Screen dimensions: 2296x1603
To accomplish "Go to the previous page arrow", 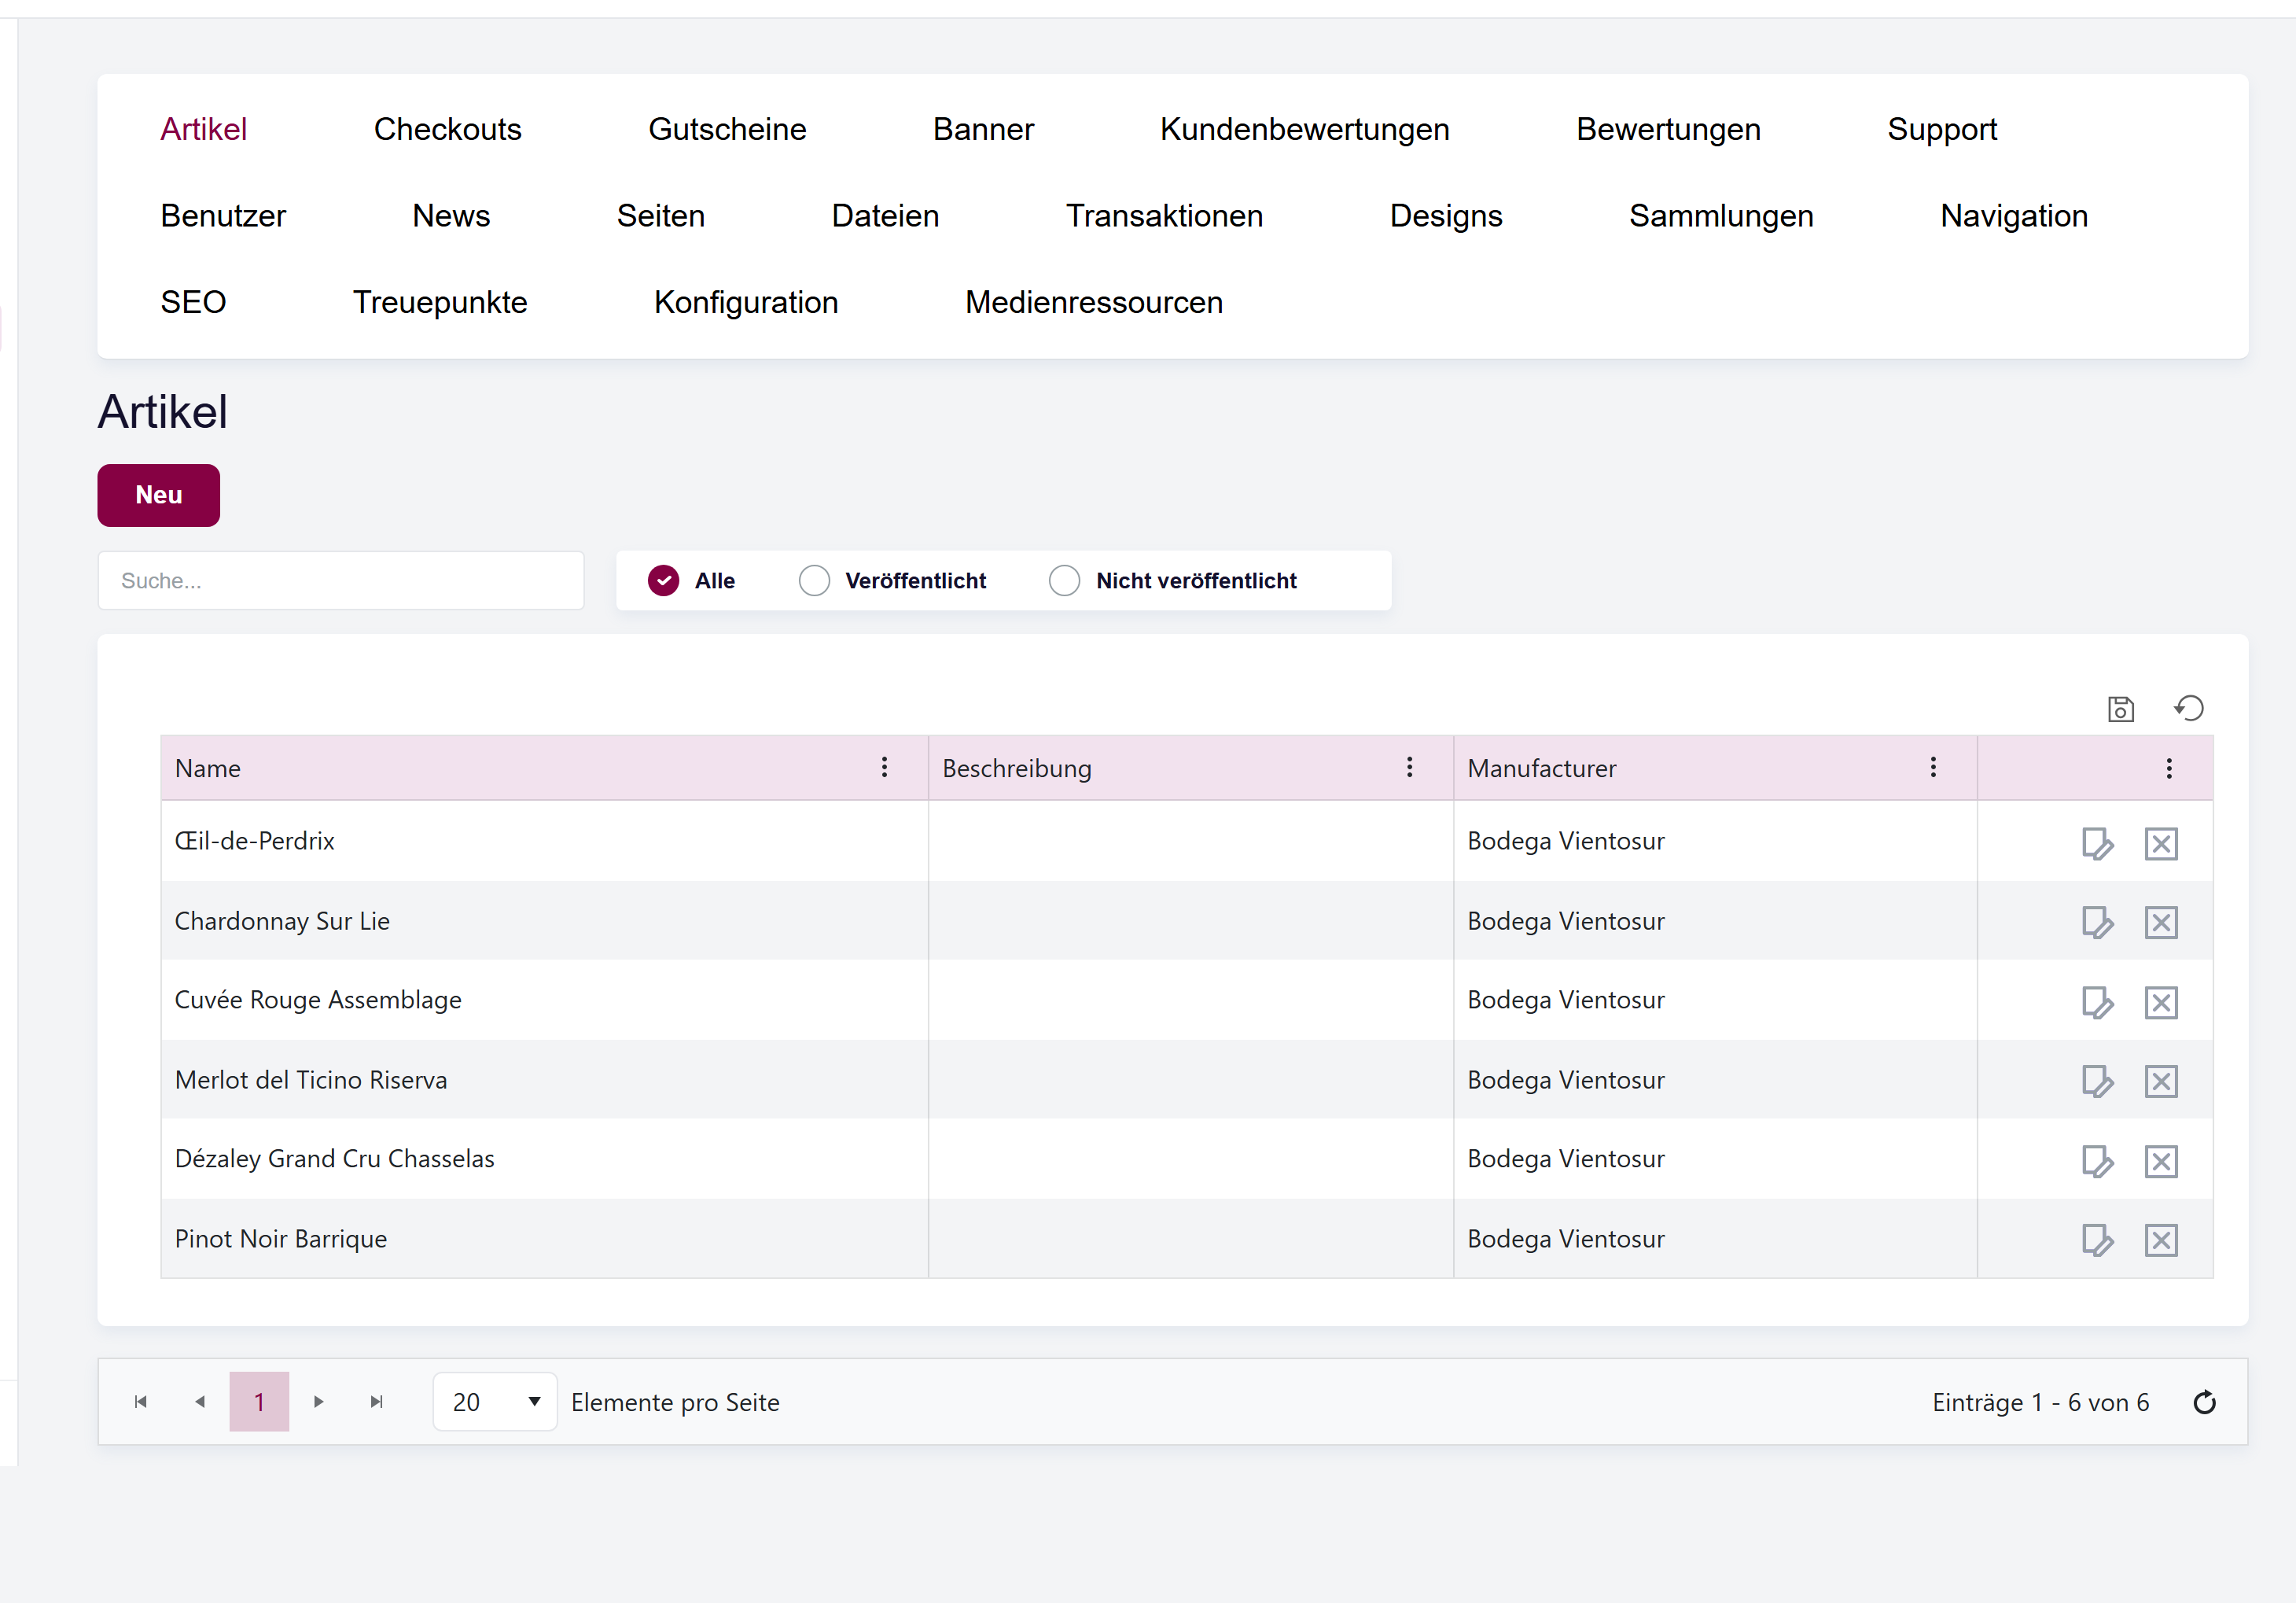I will click(x=200, y=1401).
